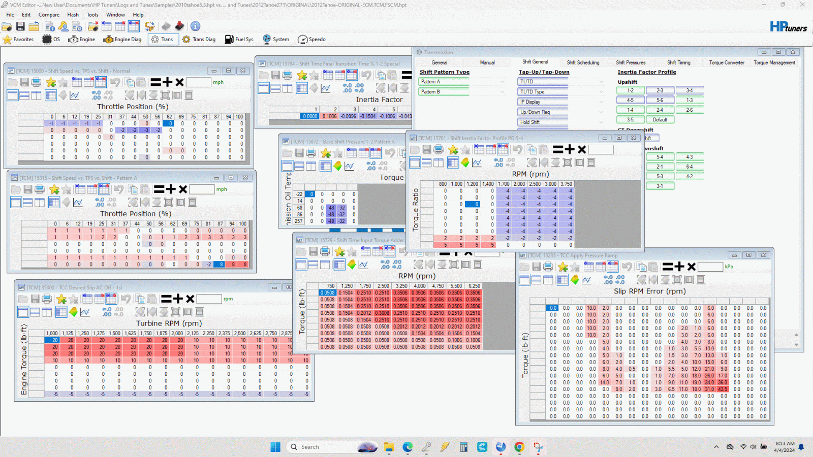Switch to the Manual tab in Transmission
813x457 pixels.
(487, 62)
